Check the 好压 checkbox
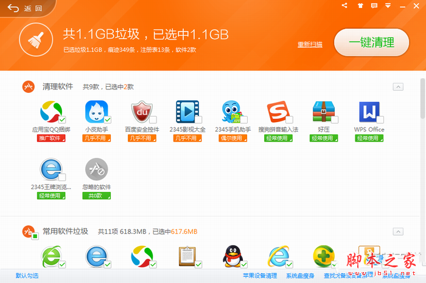 [x=335, y=120]
